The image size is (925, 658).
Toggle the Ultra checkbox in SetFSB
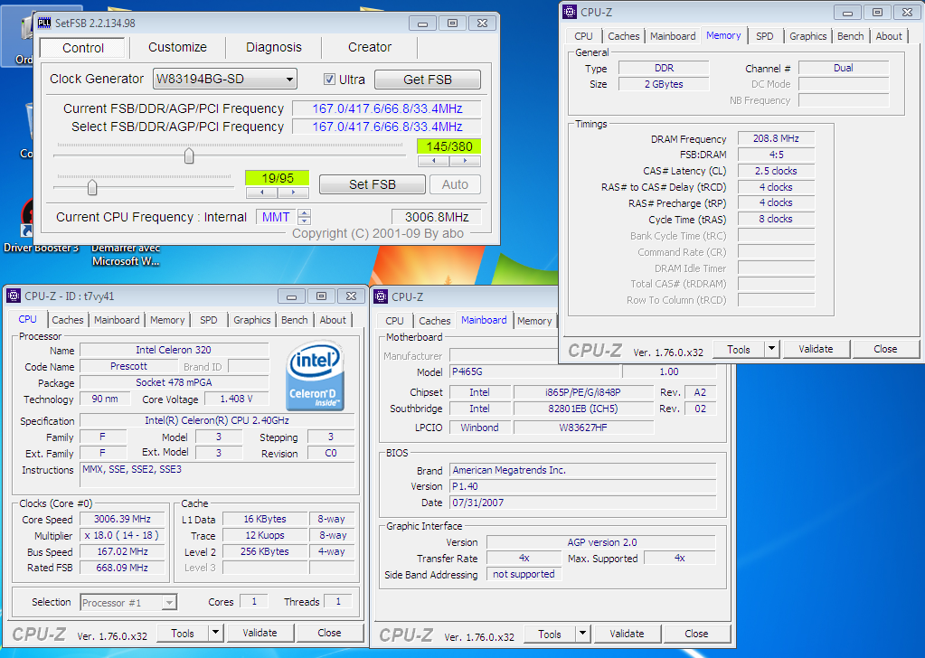point(329,79)
